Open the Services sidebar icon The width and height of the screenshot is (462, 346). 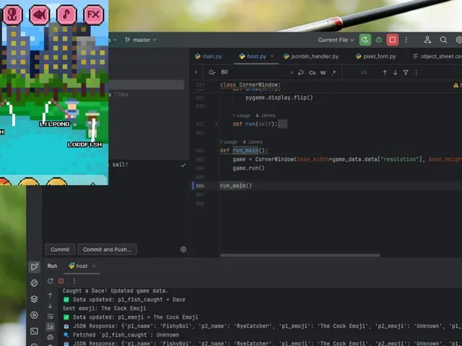tap(34, 315)
